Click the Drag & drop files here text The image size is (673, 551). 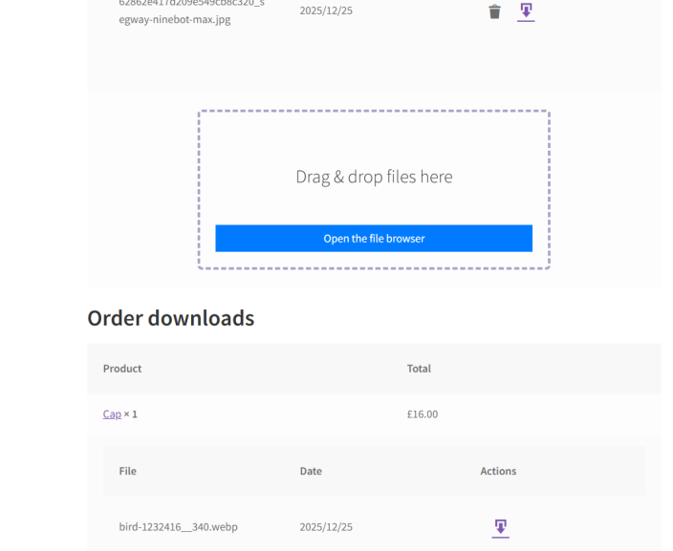click(x=374, y=177)
